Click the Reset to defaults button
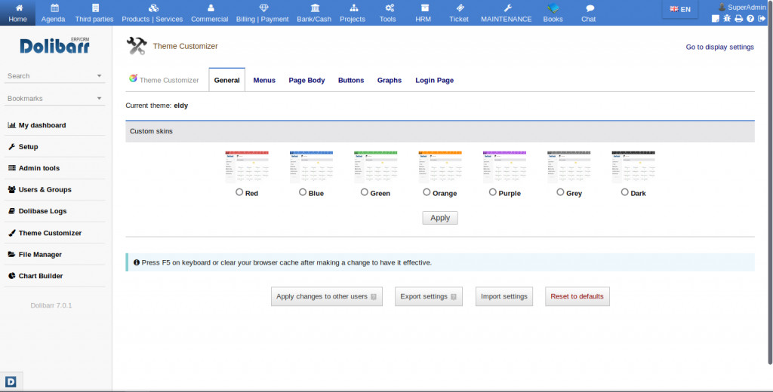Screen dimensions: 773x392 click(577, 296)
